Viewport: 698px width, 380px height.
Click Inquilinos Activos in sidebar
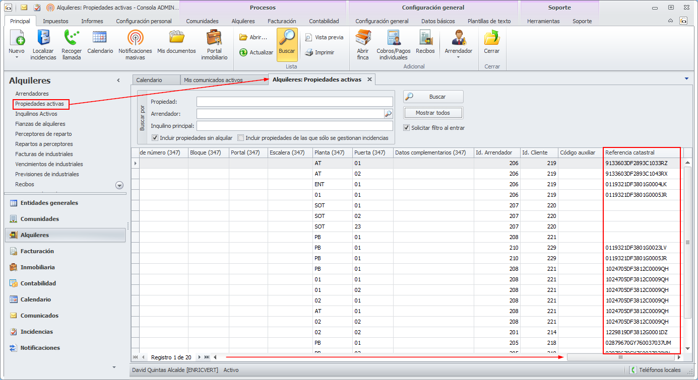coord(36,114)
